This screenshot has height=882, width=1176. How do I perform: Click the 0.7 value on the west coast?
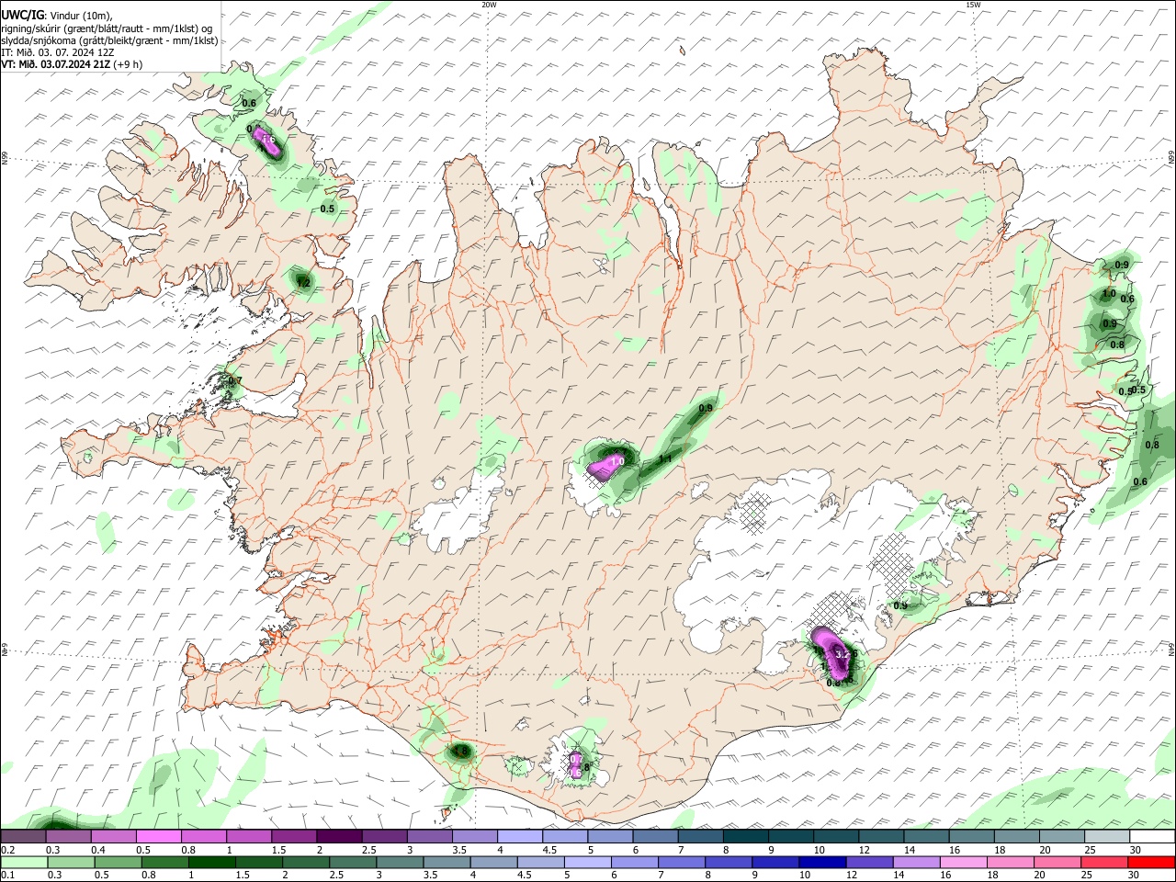235,381
